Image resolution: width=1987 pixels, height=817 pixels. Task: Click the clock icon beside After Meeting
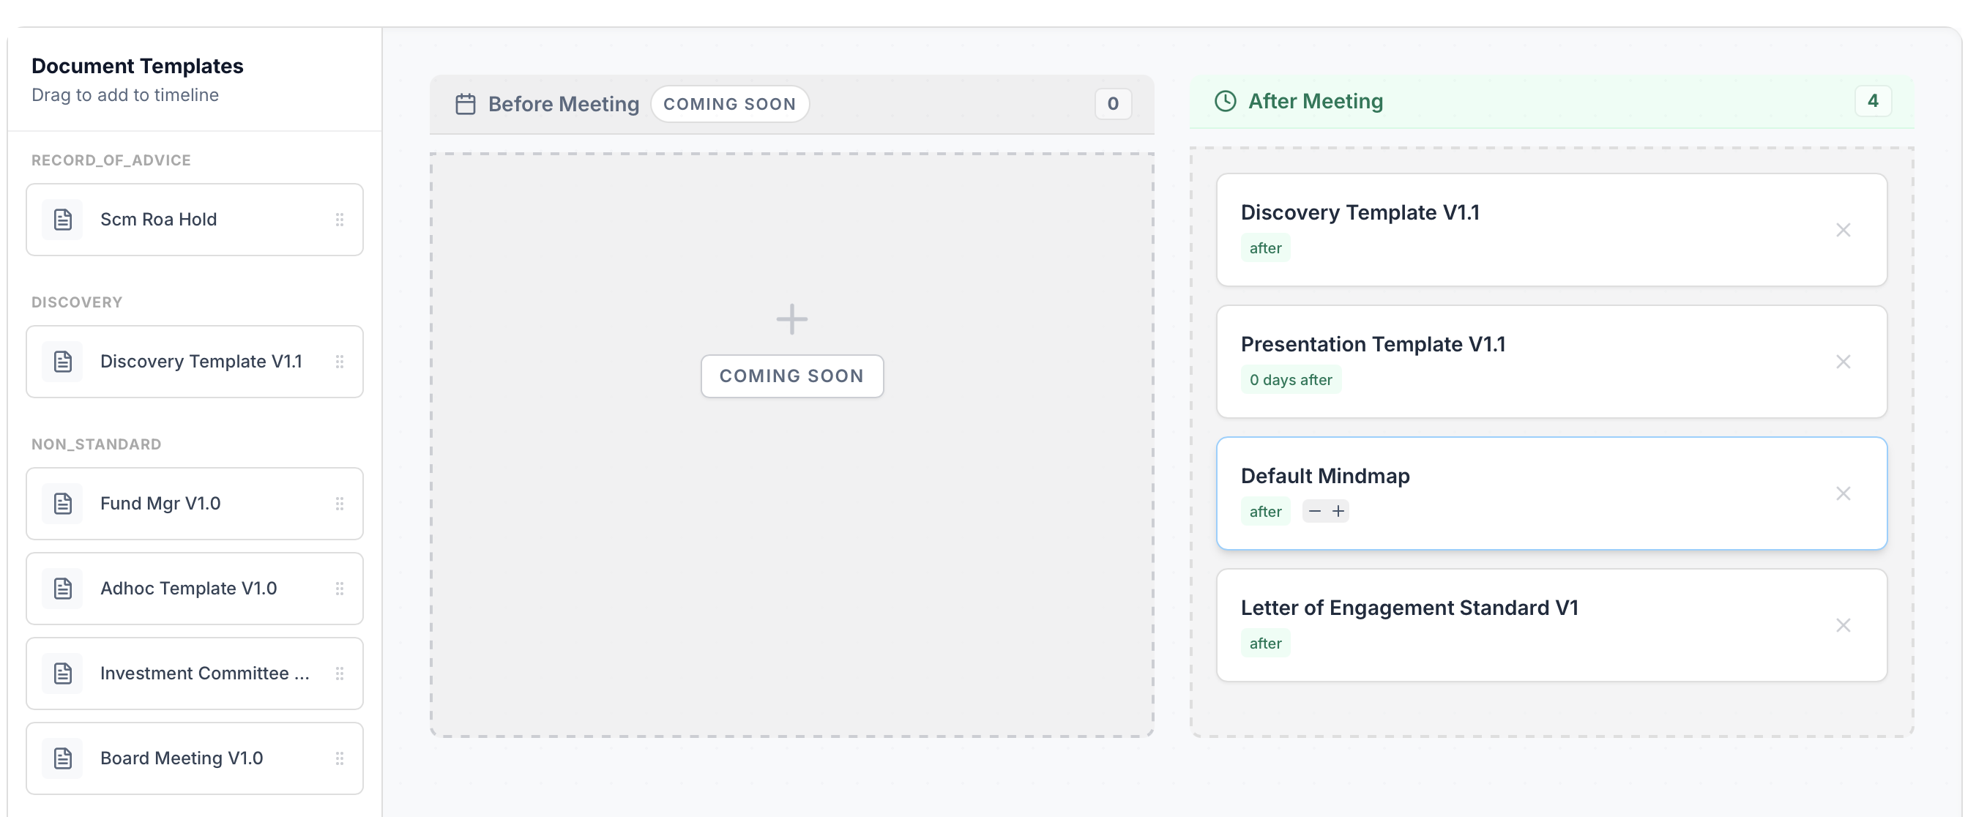coord(1225,101)
